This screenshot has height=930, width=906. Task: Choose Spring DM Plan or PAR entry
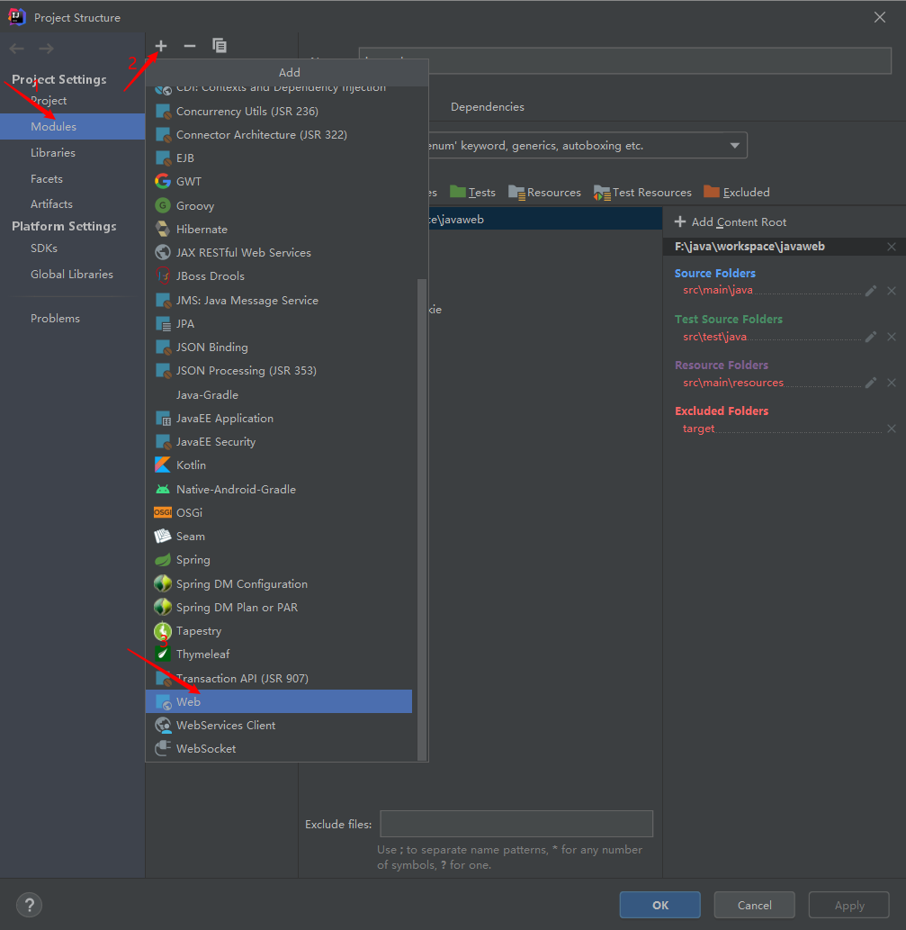[x=279, y=608]
